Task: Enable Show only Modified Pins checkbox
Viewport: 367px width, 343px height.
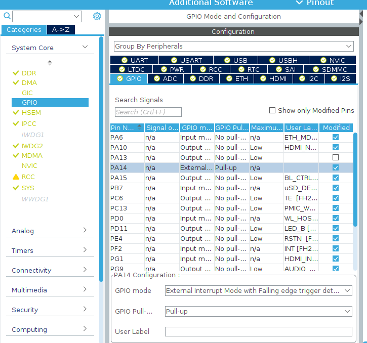Action: point(272,110)
